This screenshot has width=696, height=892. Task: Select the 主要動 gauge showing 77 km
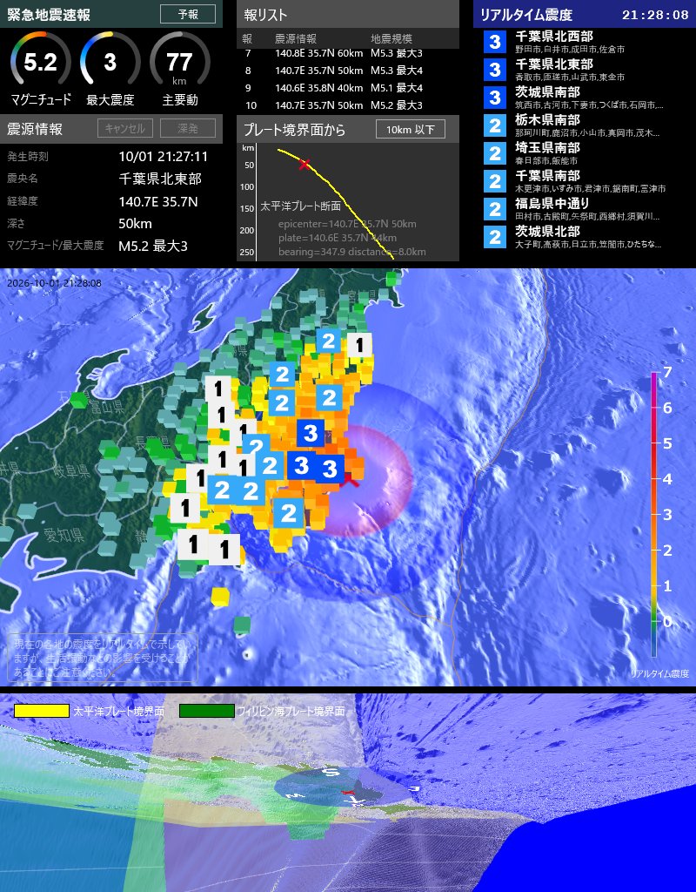179,62
